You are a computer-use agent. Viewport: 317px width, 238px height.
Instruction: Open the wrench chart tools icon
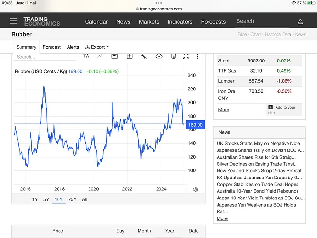pyautogui.click(x=144, y=56)
